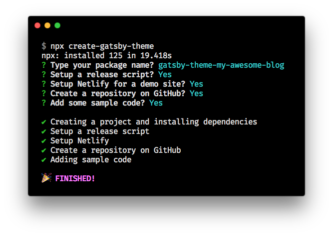Click the yellow minimize window button
The height and width of the screenshot is (236, 333).
click(x=47, y=25)
